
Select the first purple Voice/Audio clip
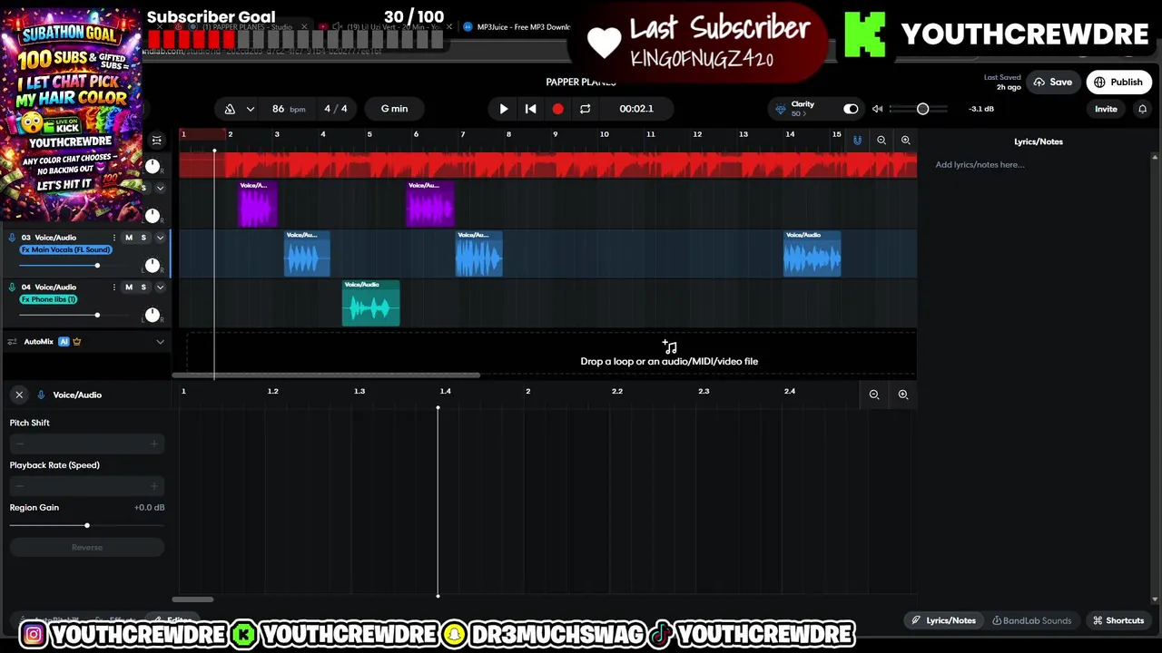click(258, 204)
